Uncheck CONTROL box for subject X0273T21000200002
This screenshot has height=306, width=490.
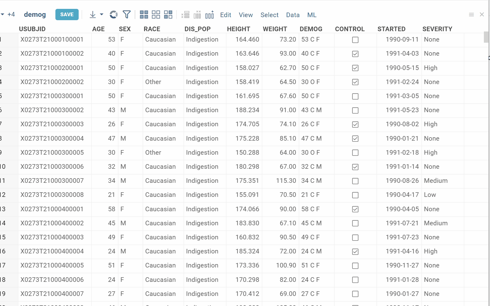(355, 82)
